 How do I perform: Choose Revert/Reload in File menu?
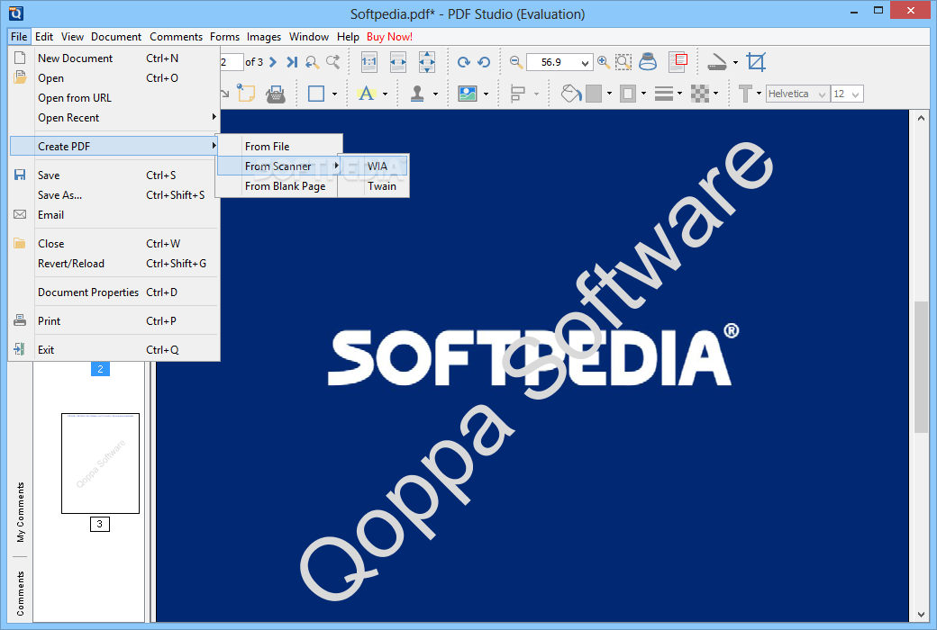click(x=114, y=264)
